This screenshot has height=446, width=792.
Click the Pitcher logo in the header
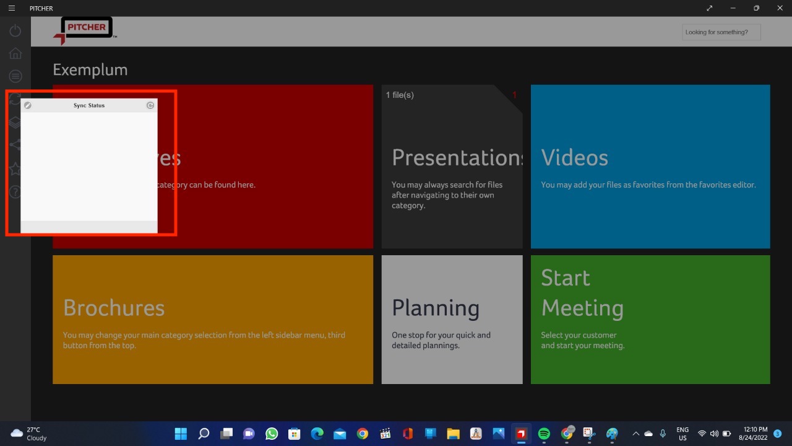[84, 30]
